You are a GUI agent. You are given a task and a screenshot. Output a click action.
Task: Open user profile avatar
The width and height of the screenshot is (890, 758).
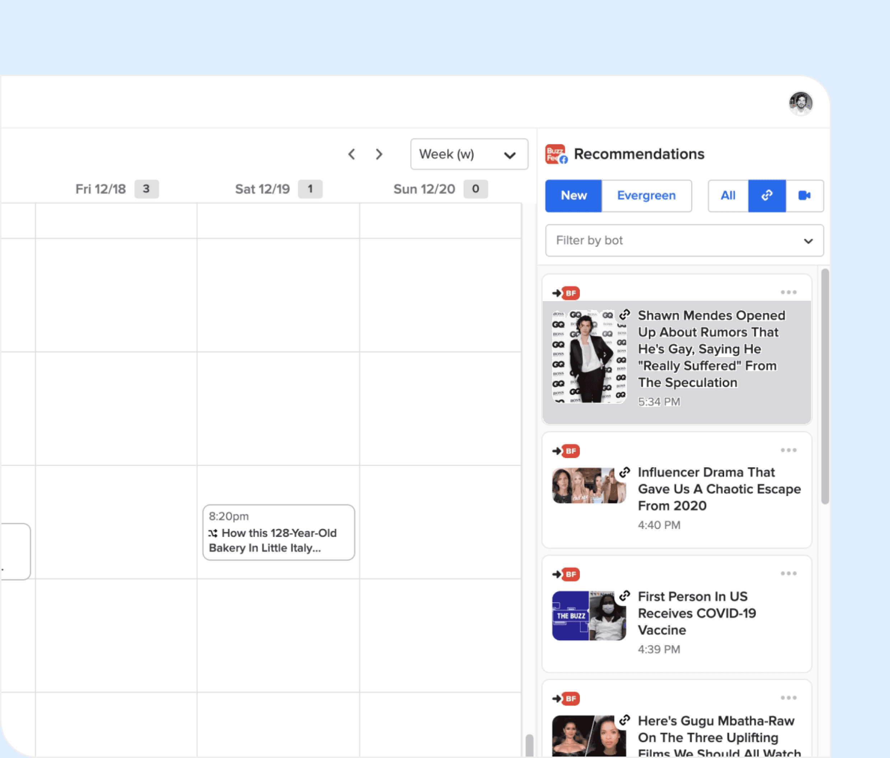coord(800,103)
